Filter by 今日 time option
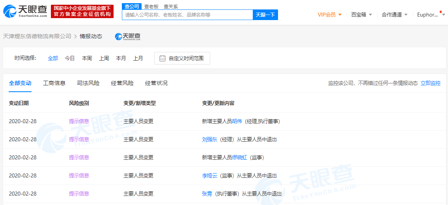This screenshot has height=205, width=448. pyautogui.click(x=70, y=58)
